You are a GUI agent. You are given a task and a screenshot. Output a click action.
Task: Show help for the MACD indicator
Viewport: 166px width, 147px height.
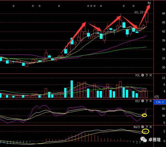[x=147, y=127]
